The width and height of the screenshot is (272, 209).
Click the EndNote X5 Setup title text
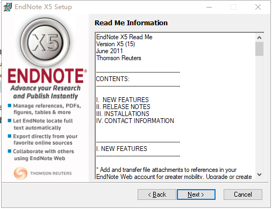[x=43, y=7]
